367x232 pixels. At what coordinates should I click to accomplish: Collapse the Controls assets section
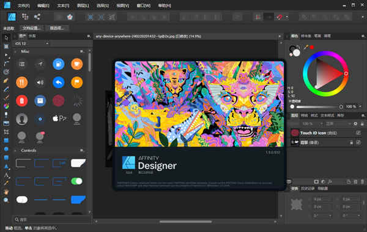pyautogui.click(x=15, y=150)
